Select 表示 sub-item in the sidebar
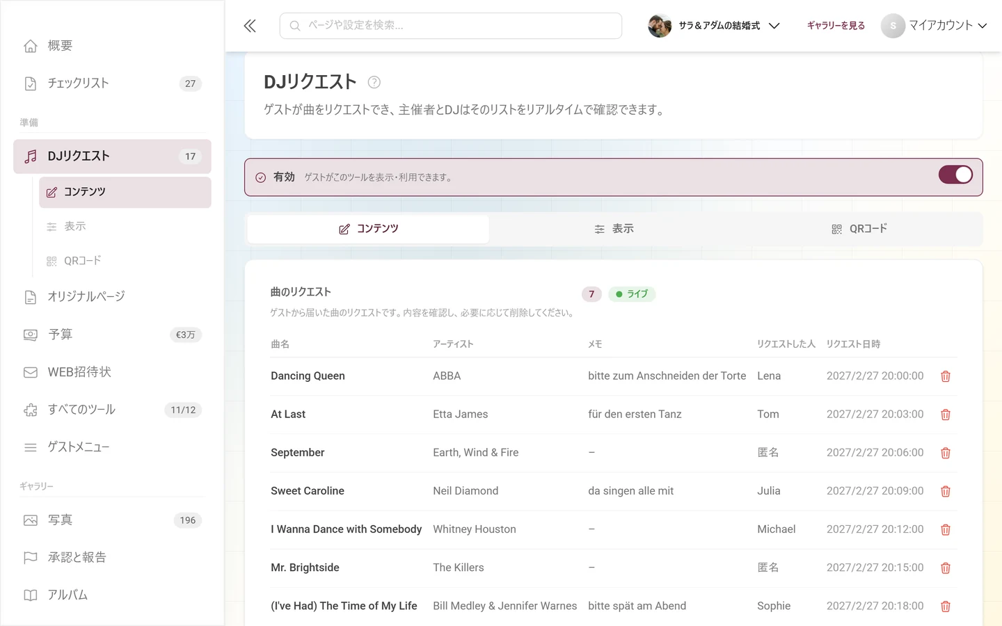The height and width of the screenshot is (626, 1002). click(x=125, y=226)
